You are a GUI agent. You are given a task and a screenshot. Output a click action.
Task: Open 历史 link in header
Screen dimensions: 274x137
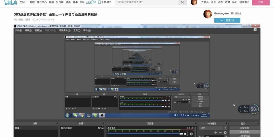[235, 2]
